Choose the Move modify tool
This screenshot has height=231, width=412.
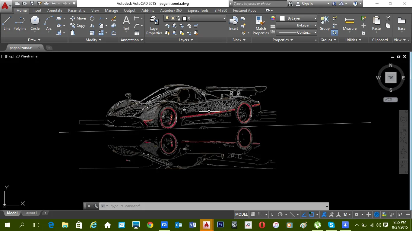tap(78, 18)
